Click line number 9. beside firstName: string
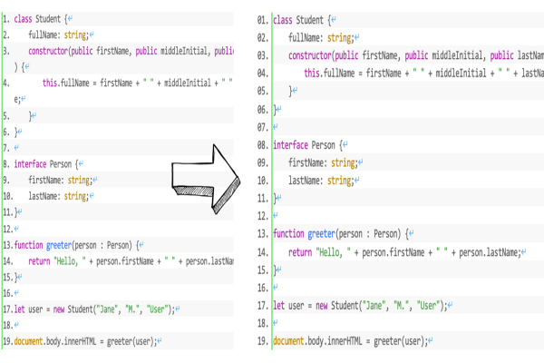The width and height of the screenshot is (544, 363). 6,180
